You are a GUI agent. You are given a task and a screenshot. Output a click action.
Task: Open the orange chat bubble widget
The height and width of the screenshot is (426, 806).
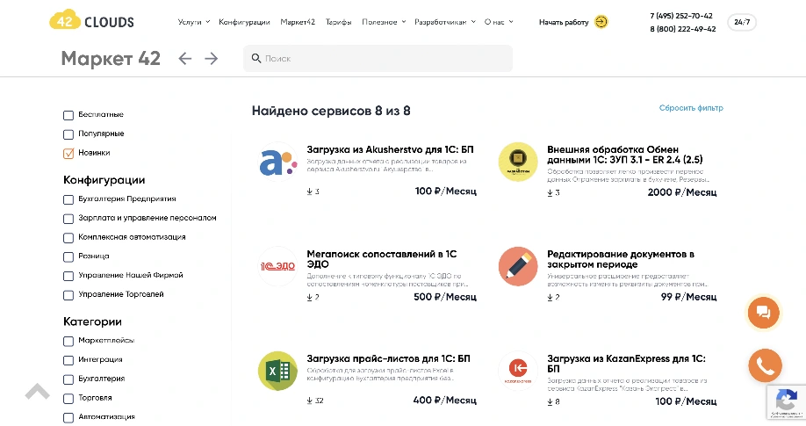tap(763, 313)
